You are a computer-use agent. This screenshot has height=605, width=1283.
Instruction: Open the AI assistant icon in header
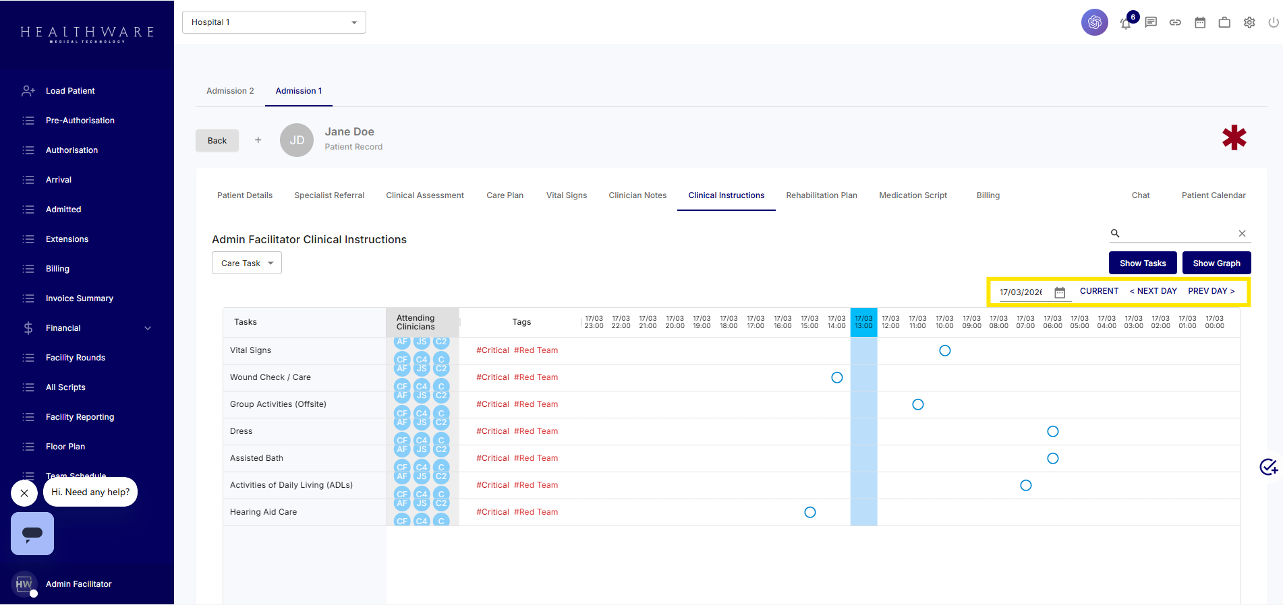coord(1094,22)
